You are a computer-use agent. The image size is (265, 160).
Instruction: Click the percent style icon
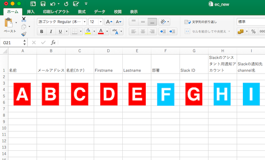pos(253,31)
